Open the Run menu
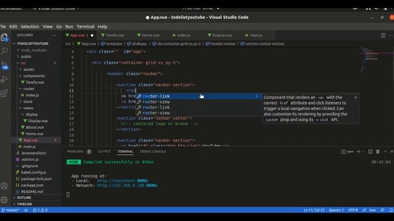 (x=69, y=26)
